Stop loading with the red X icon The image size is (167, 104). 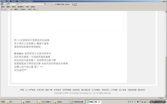(52, 4)
